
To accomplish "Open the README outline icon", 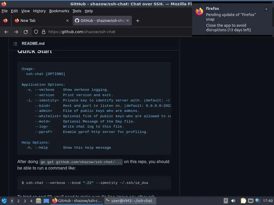I will (x=15, y=44).
